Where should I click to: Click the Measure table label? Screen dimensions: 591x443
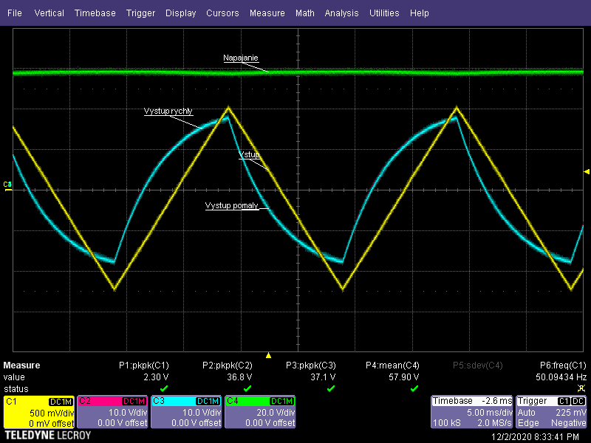(x=21, y=365)
